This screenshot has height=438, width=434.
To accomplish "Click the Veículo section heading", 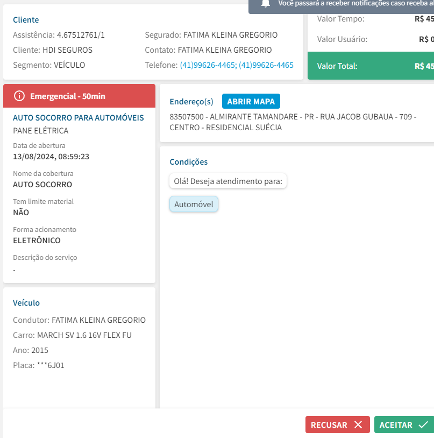I will [x=26, y=303].
